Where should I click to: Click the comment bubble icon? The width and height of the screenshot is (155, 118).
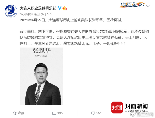[93, 113]
